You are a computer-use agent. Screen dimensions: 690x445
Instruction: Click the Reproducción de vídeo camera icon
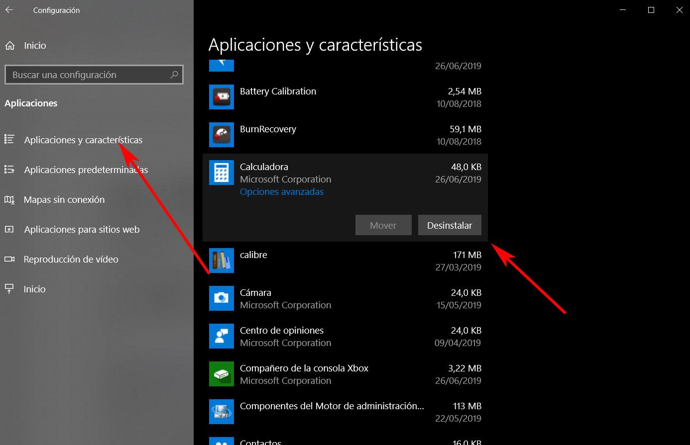click(9, 259)
